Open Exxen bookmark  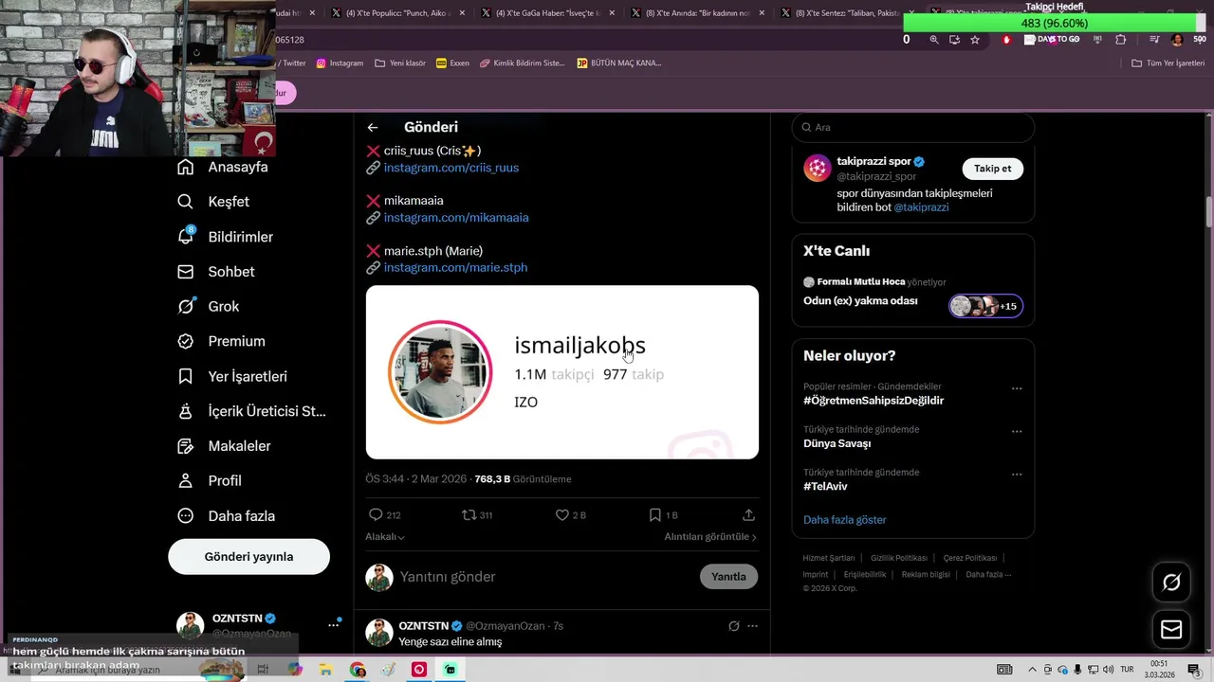click(x=452, y=63)
